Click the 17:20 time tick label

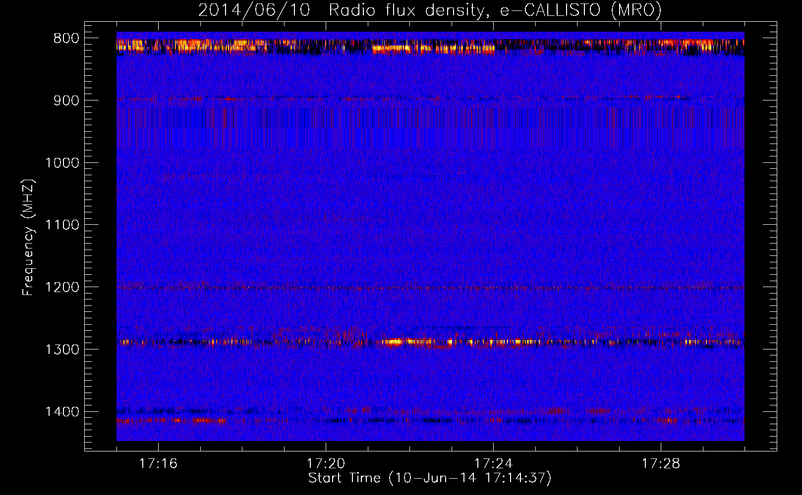click(x=326, y=464)
